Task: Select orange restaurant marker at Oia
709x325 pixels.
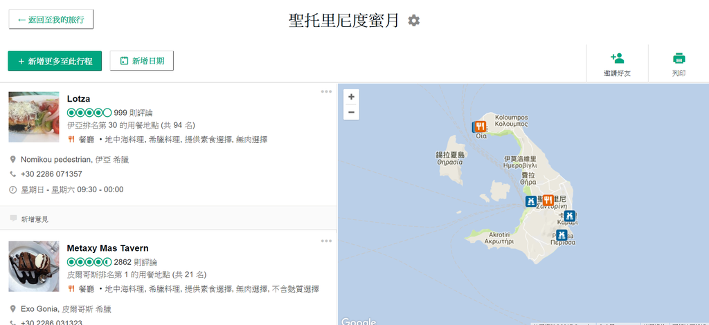Action: click(481, 127)
